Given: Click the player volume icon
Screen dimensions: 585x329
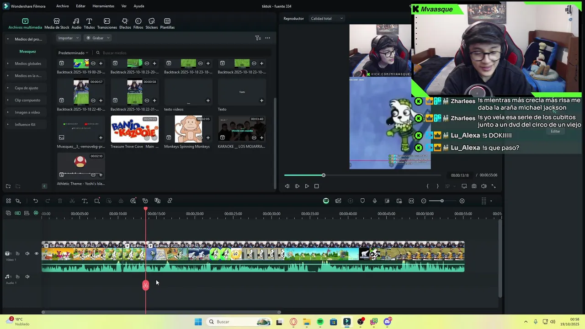Looking at the screenshot, I should click(x=484, y=186).
